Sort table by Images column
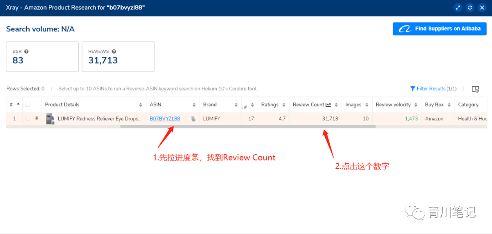Image resolution: width=492 pixels, height=234 pixels. pos(366,105)
